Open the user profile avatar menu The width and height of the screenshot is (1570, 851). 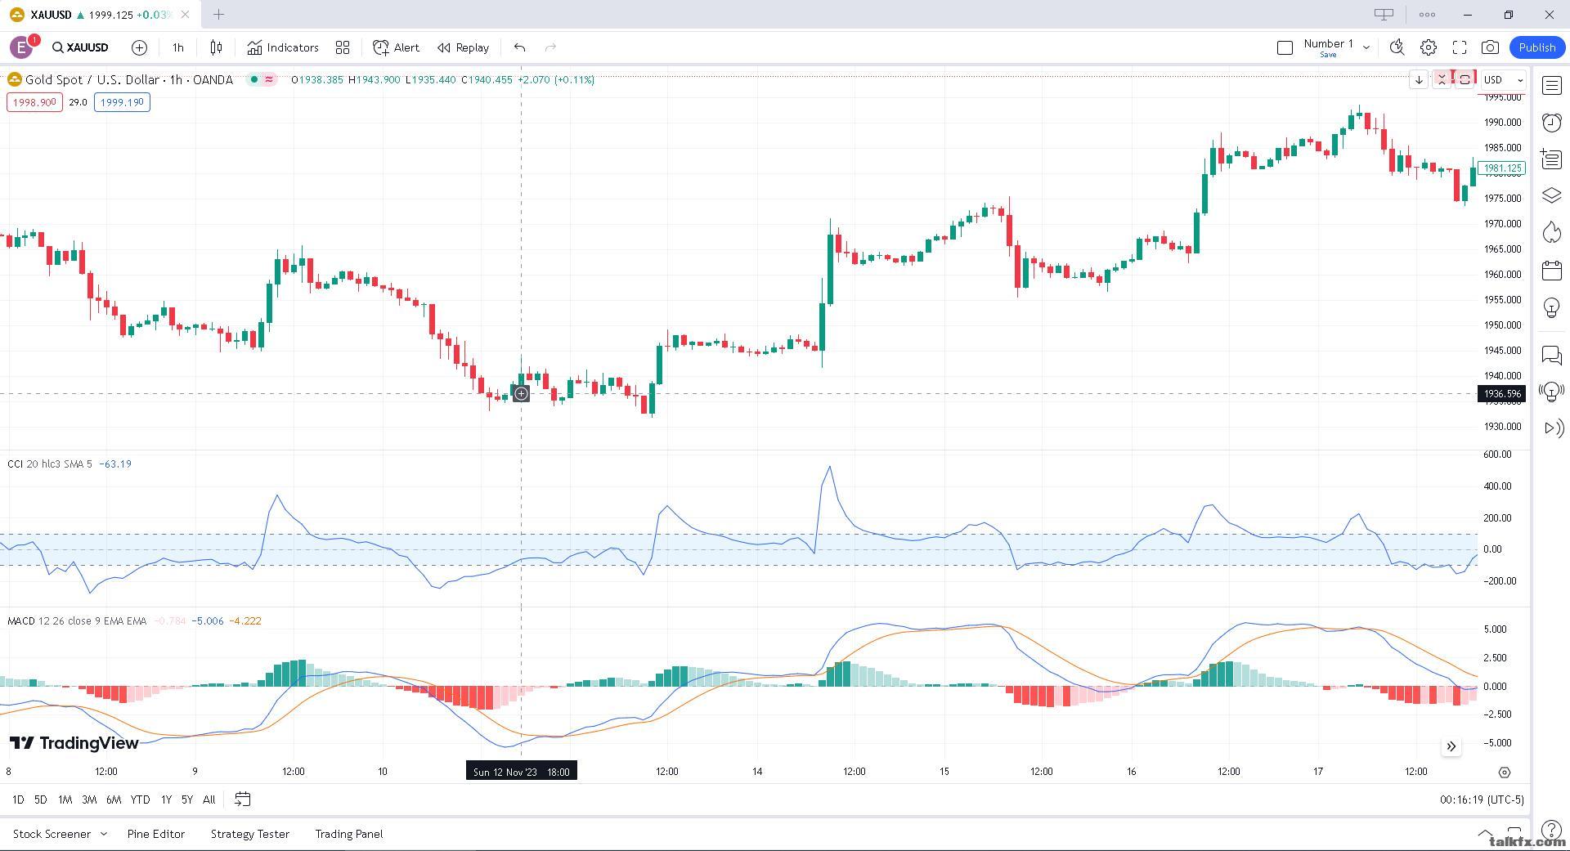coord(21,47)
